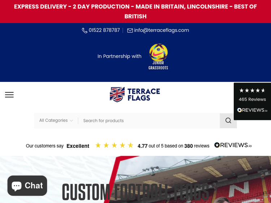The height and width of the screenshot is (203, 271).
Task: Click the yellow star rating row
Action: click(x=114, y=145)
